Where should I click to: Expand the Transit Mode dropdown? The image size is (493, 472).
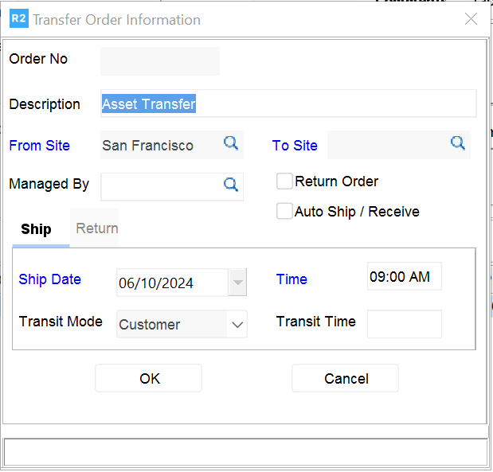click(x=237, y=325)
